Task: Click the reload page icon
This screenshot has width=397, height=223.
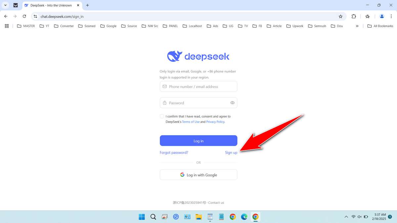Action: (x=24, y=16)
